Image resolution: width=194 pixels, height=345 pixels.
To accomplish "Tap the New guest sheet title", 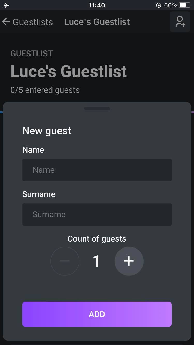I will pyautogui.click(x=47, y=131).
